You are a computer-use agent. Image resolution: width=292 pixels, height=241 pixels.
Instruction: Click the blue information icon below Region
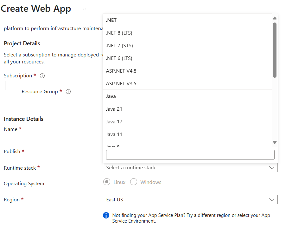tap(106, 216)
